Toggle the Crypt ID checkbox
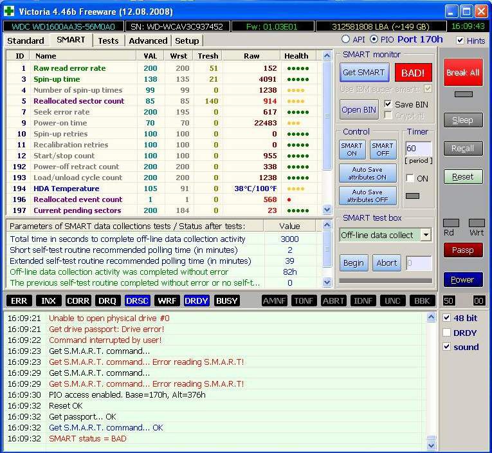 pyautogui.click(x=388, y=115)
